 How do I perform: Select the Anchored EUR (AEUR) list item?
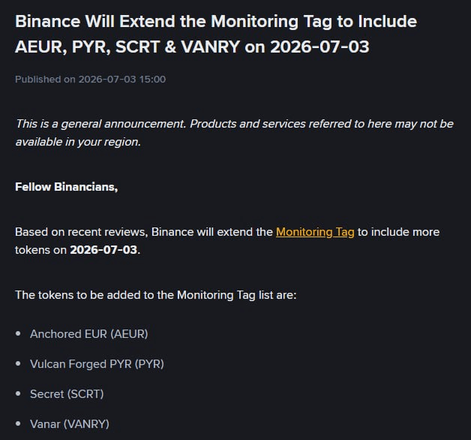(x=89, y=334)
